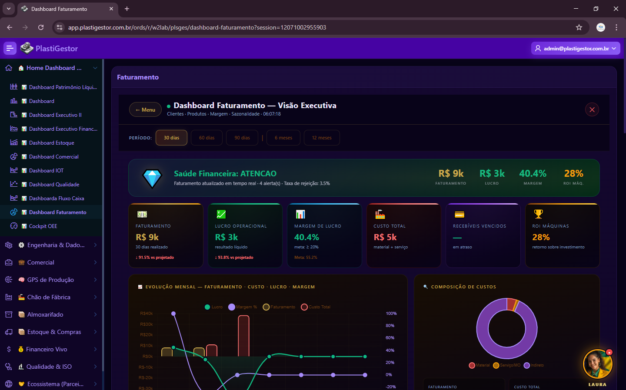Click the gear icon for Engenharia & Dados
626x390 pixels.
[x=8, y=245]
